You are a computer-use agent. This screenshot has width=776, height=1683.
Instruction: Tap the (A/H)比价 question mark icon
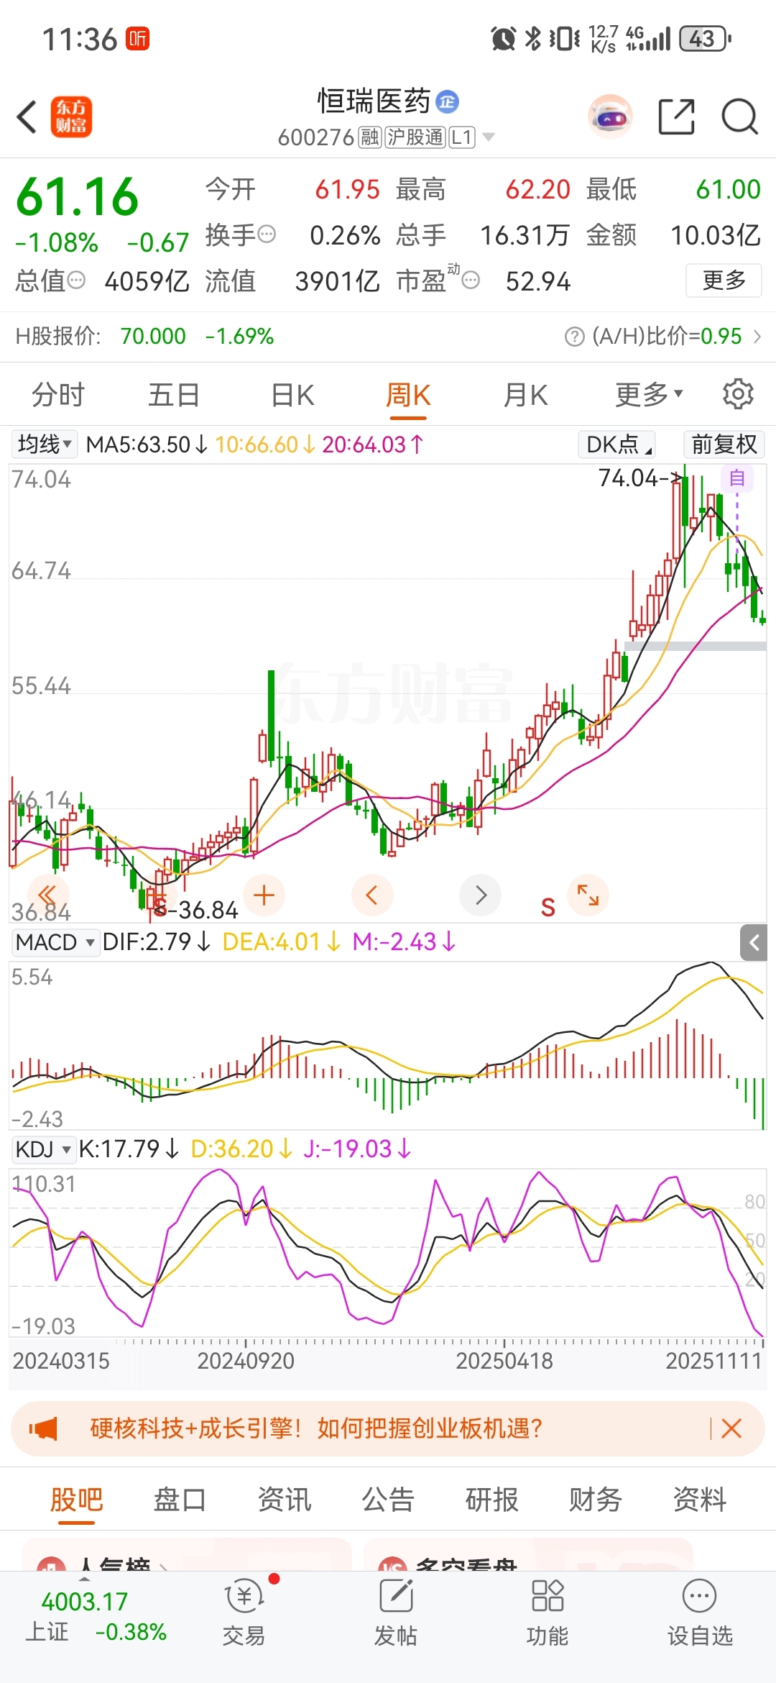575,337
